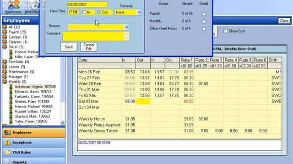Click the Wed 28 Feb row date
293x164 pixels.
tap(90, 84)
